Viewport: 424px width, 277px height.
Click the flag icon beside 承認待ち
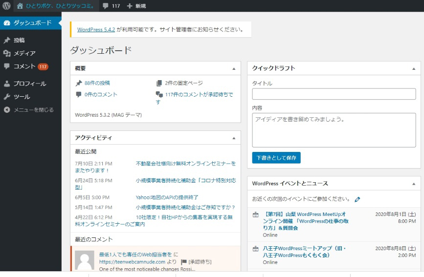tap(184, 262)
